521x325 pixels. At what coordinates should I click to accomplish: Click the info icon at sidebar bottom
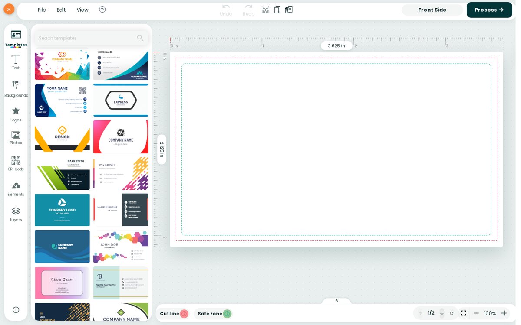point(16,310)
